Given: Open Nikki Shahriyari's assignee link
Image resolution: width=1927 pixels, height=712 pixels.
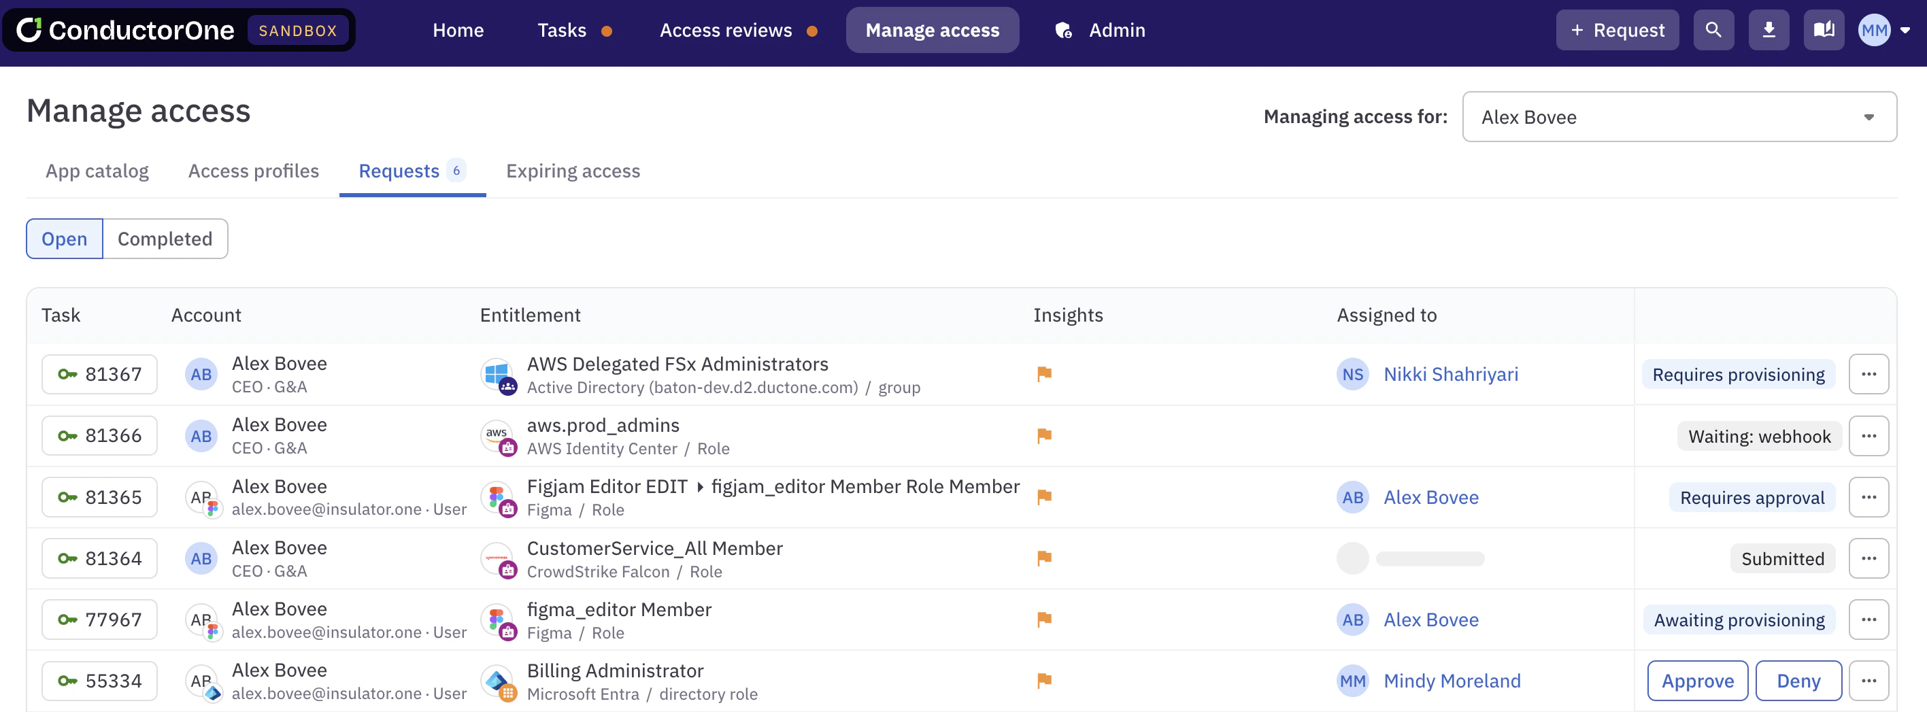Looking at the screenshot, I should (1452, 374).
